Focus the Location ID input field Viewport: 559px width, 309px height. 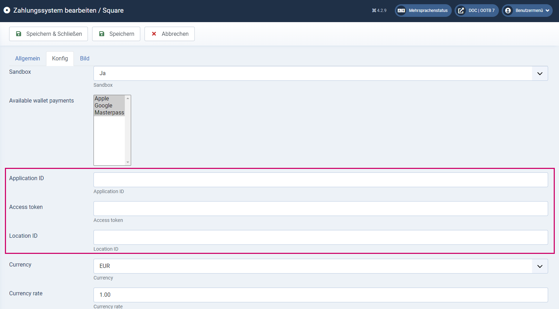[321, 237]
